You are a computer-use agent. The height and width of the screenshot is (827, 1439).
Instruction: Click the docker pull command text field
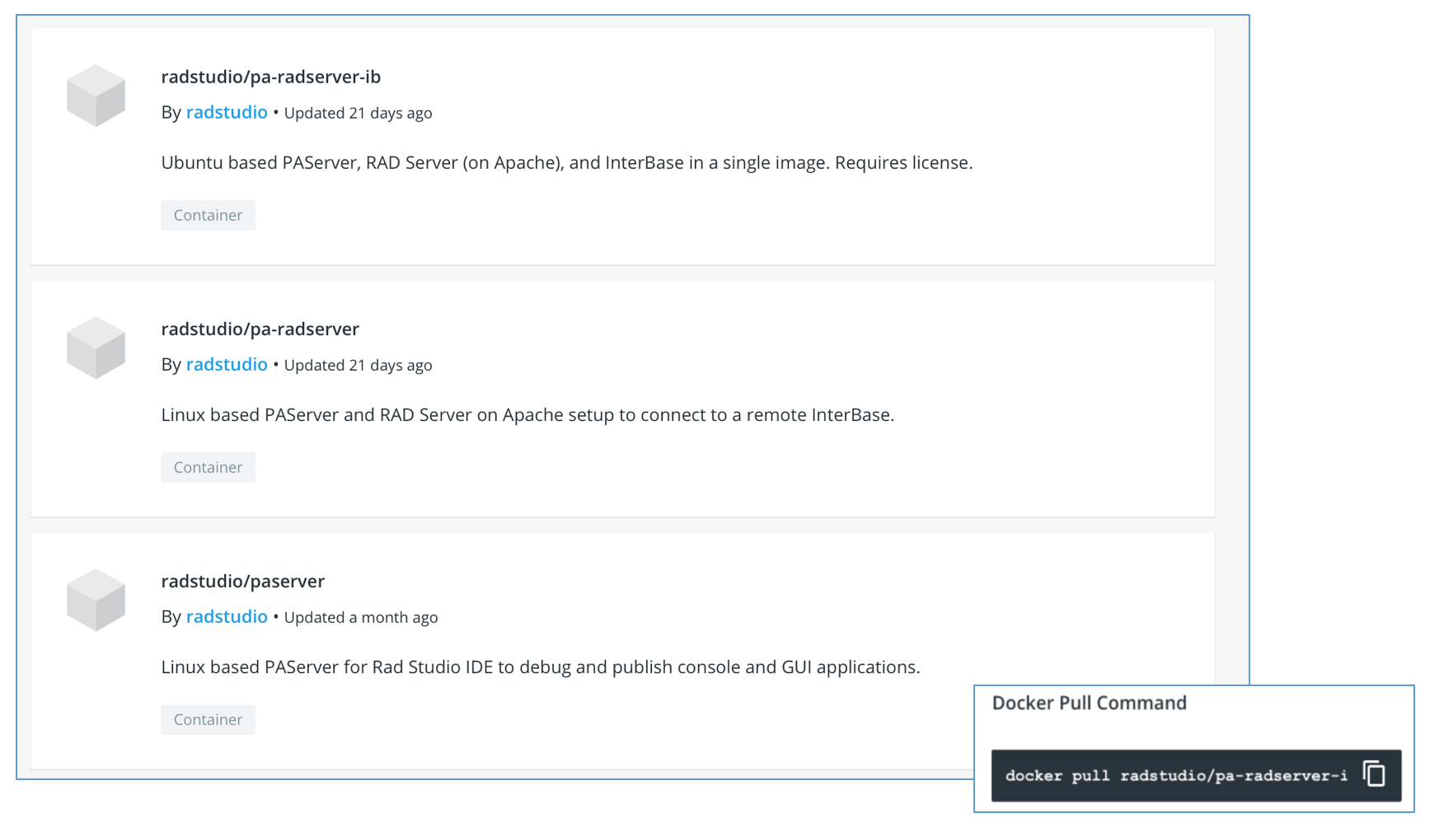(1176, 776)
